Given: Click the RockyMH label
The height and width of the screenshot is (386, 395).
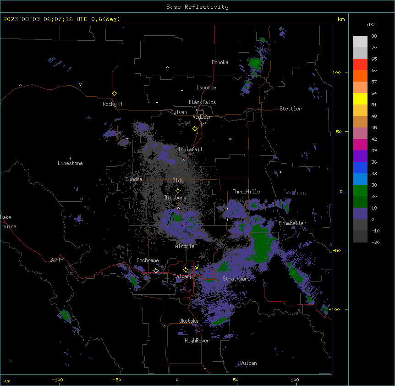Looking at the screenshot, I should click(x=112, y=104).
